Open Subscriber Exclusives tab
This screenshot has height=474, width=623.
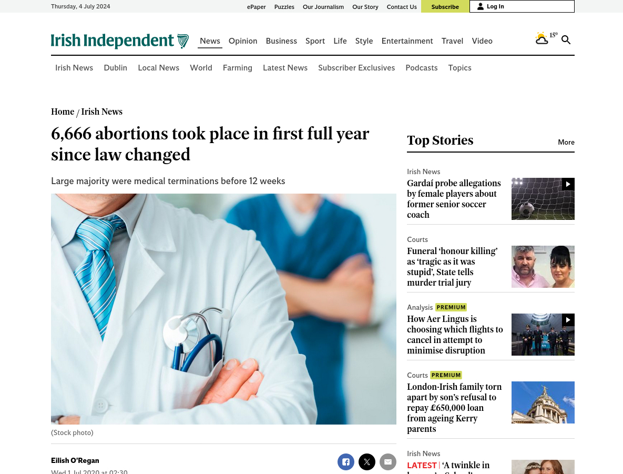(x=356, y=68)
